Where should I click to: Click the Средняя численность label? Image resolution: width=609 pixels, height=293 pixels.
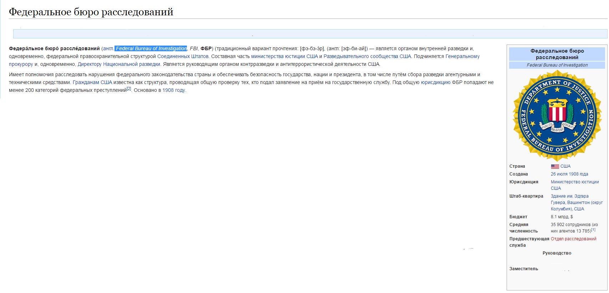(x=523, y=228)
